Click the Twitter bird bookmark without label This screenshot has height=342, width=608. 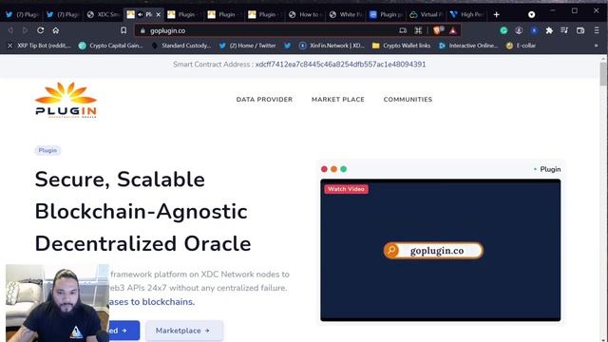click(x=288, y=46)
